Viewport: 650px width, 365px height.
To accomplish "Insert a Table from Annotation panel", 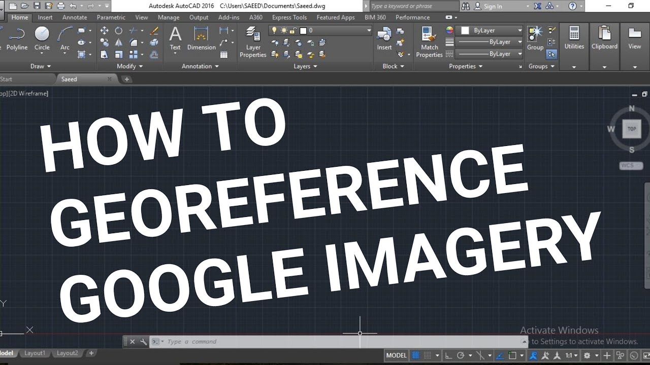I will (223, 54).
